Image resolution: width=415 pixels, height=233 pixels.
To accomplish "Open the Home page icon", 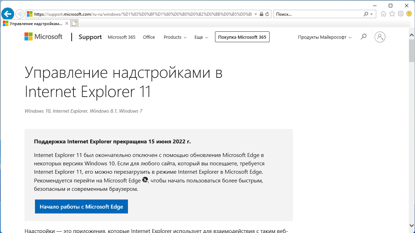I will [383, 14].
